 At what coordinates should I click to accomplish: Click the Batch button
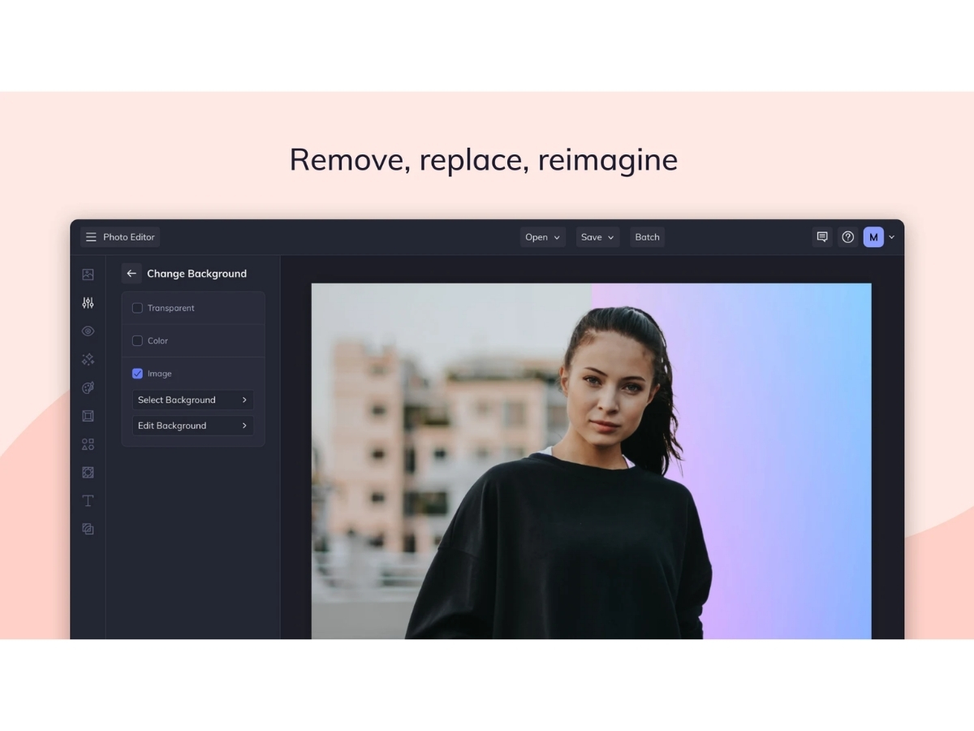pos(647,237)
